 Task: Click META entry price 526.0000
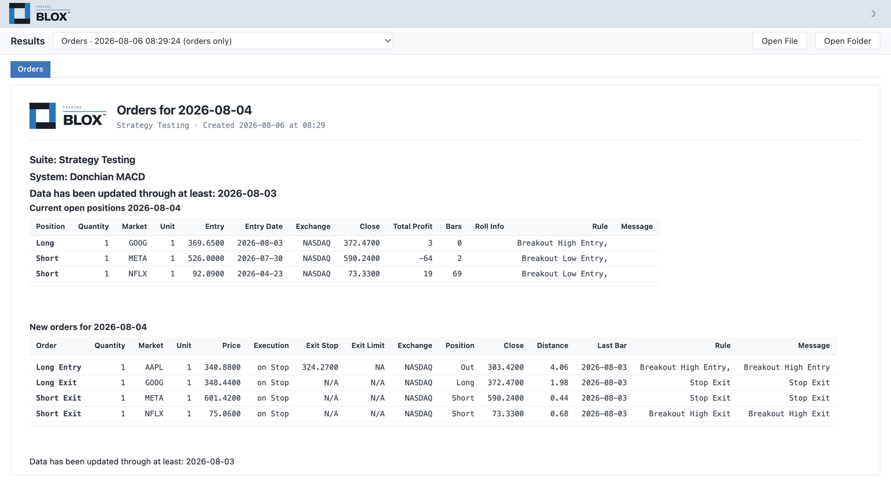(x=206, y=259)
